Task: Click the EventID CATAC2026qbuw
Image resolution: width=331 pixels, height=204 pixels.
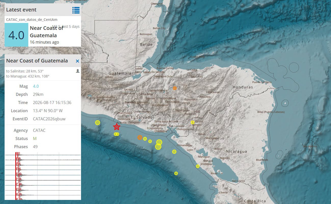Action: [x=49, y=119]
